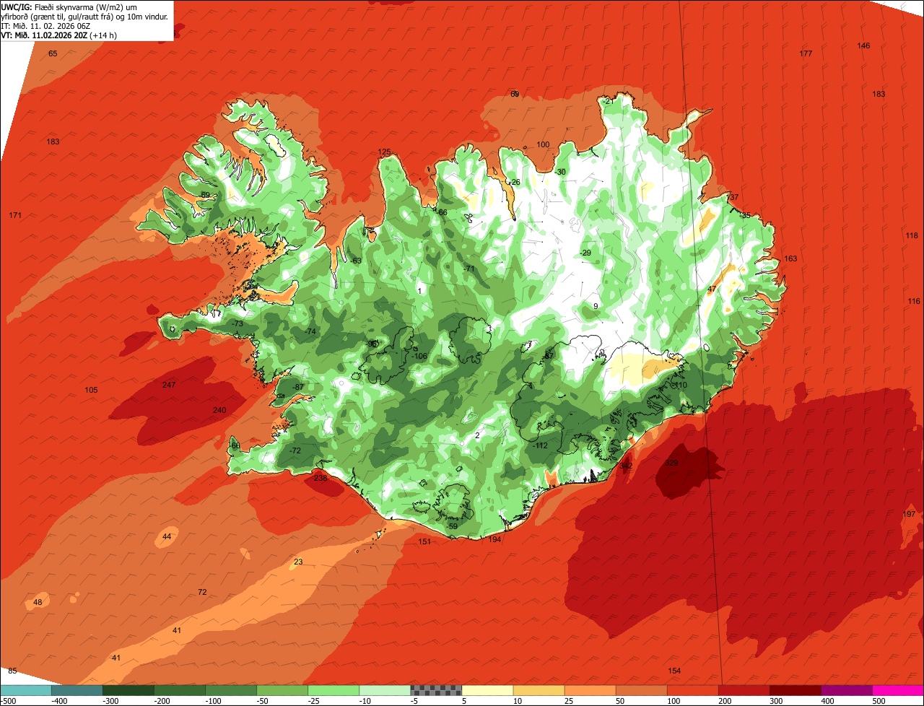Screen dimensions: 924x706
Task: Click the 'IT: Mið. 11. 02. 2026 06Z' line
Action: [45, 25]
